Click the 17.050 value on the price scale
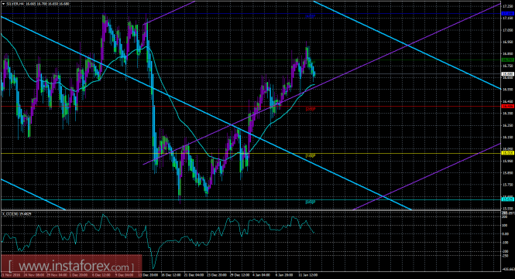This screenshot has height=279, width=515. coord(507,30)
